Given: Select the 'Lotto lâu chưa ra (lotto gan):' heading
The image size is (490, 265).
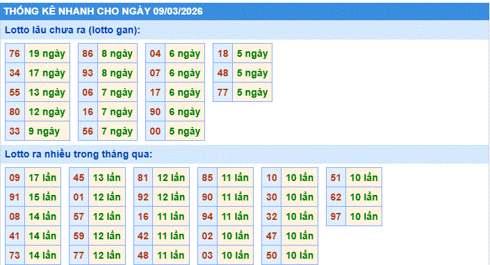Looking at the screenshot, I should [72, 31].
